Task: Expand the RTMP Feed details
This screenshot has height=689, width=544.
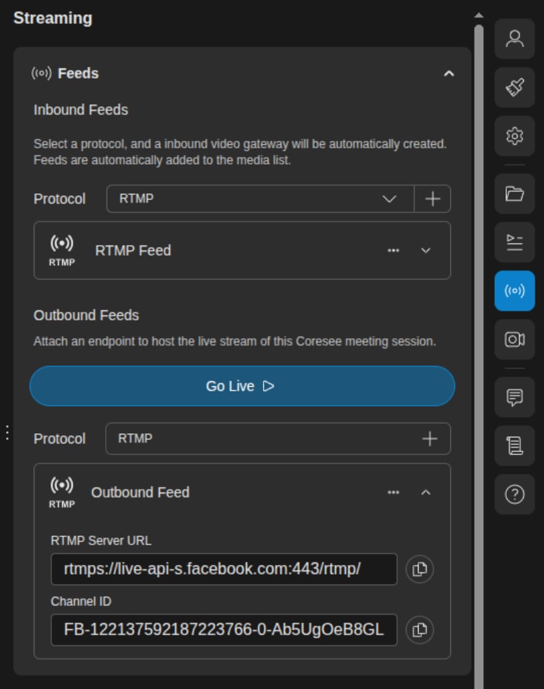Action: point(425,250)
